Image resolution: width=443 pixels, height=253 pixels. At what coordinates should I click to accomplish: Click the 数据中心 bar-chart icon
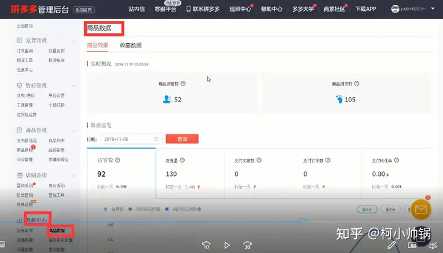pos(20,220)
